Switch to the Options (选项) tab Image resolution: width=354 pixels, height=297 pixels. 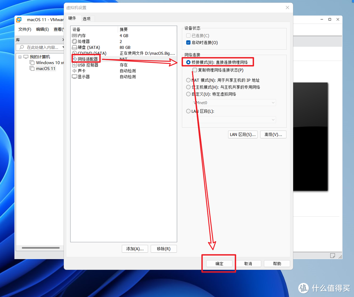(x=87, y=19)
